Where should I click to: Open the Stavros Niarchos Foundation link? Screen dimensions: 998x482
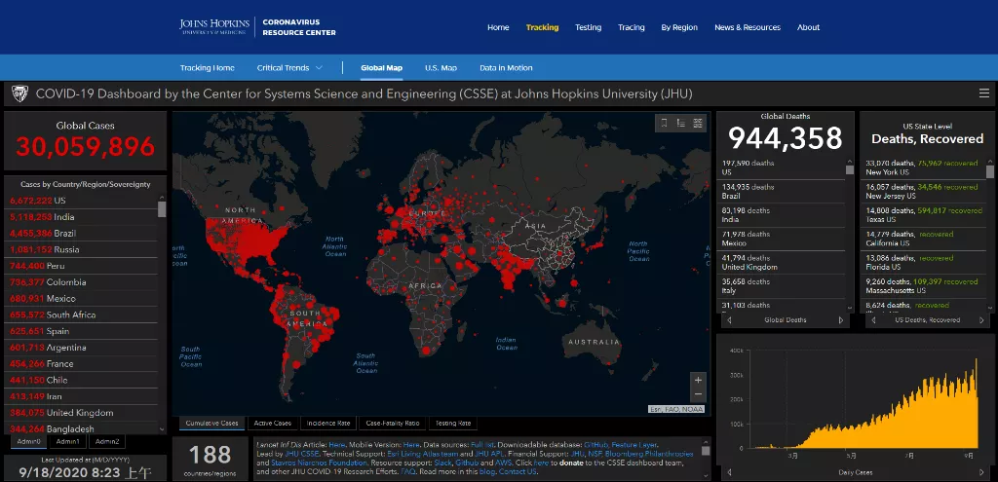pos(319,463)
